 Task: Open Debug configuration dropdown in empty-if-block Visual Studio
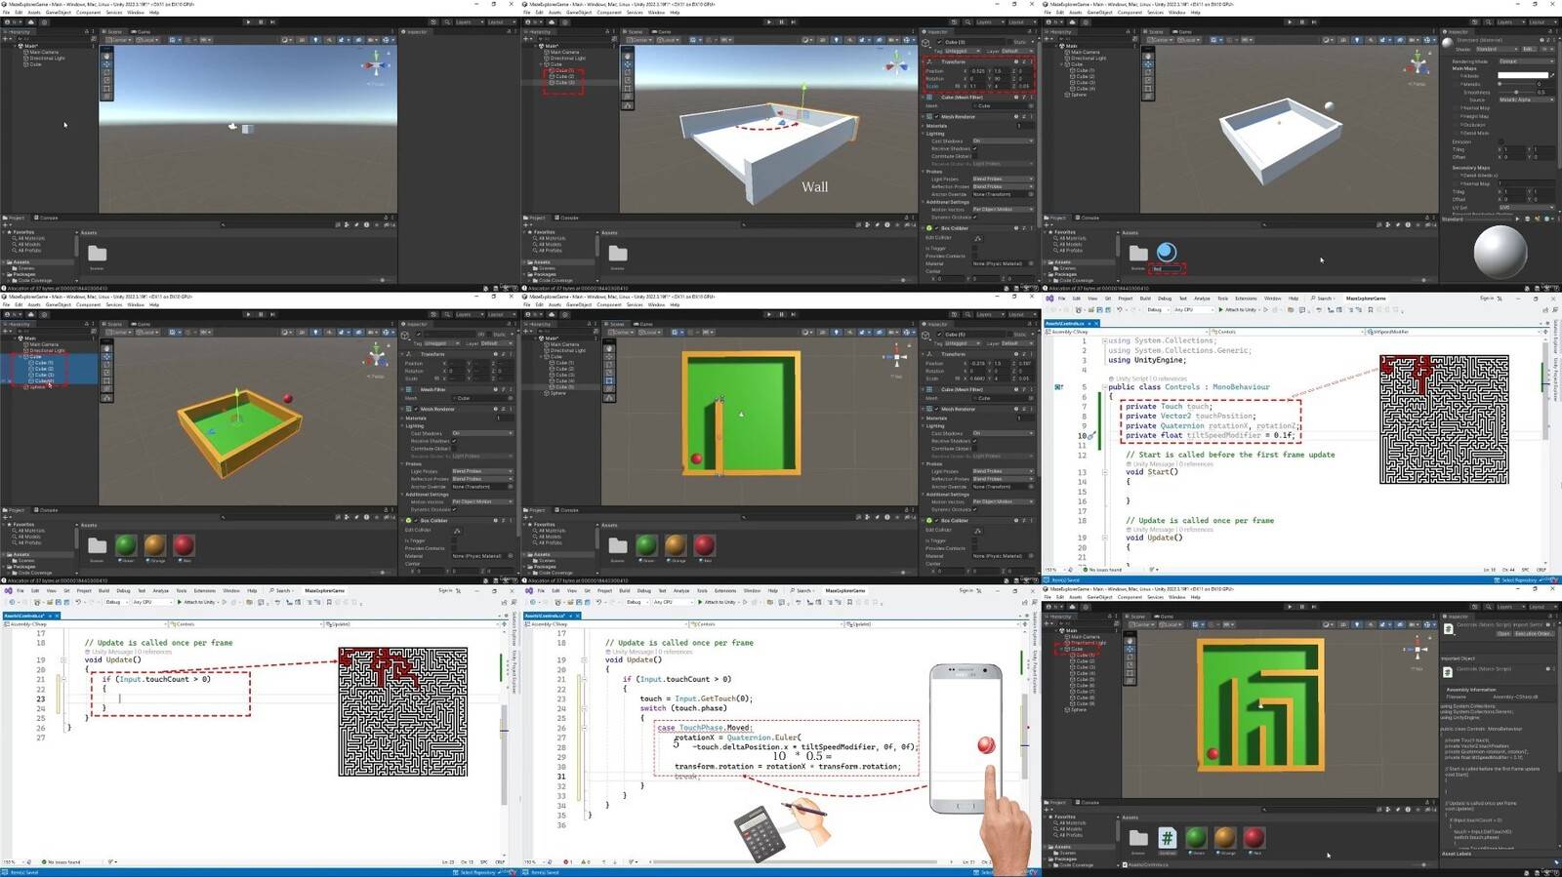[x=116, y=602]
